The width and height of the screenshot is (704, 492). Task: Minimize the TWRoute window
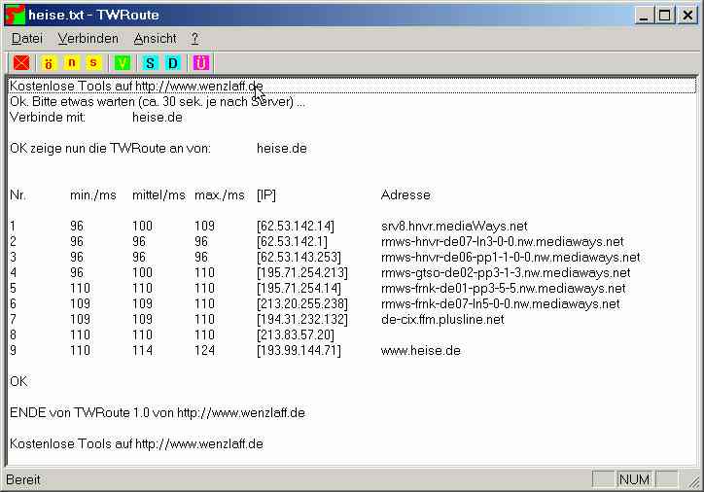coord(646,15)
